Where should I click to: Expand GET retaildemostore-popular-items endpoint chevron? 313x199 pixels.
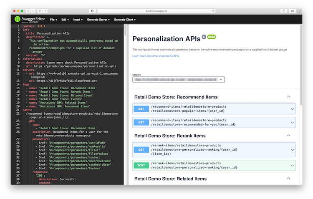coord(292,109)
